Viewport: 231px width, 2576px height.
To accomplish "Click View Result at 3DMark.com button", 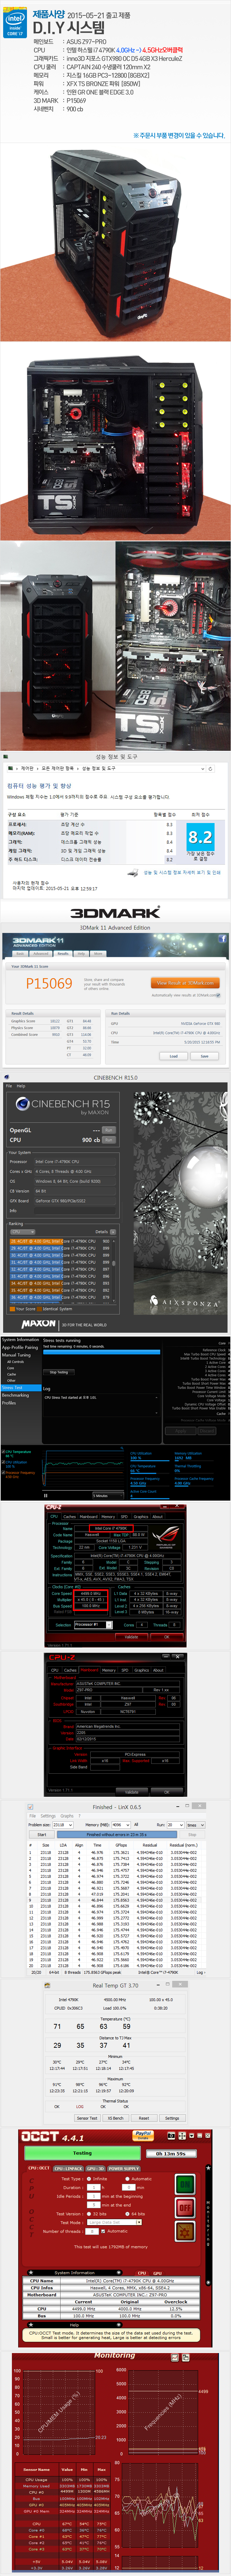I will click(x=185, y=982).
